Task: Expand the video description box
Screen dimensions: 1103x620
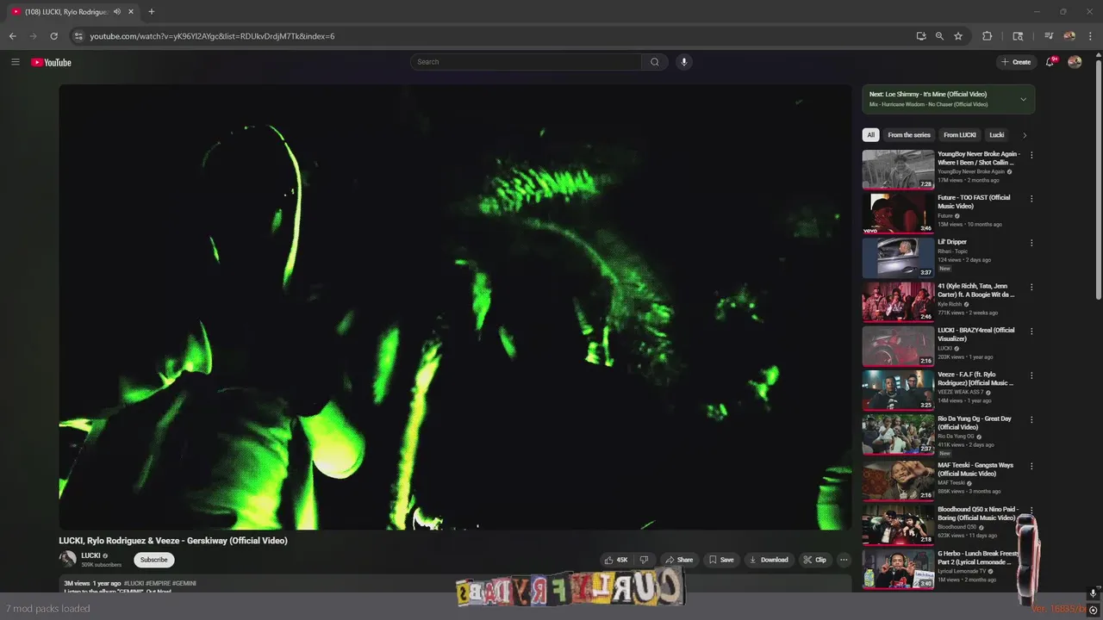Action: (x=455, y=585)
